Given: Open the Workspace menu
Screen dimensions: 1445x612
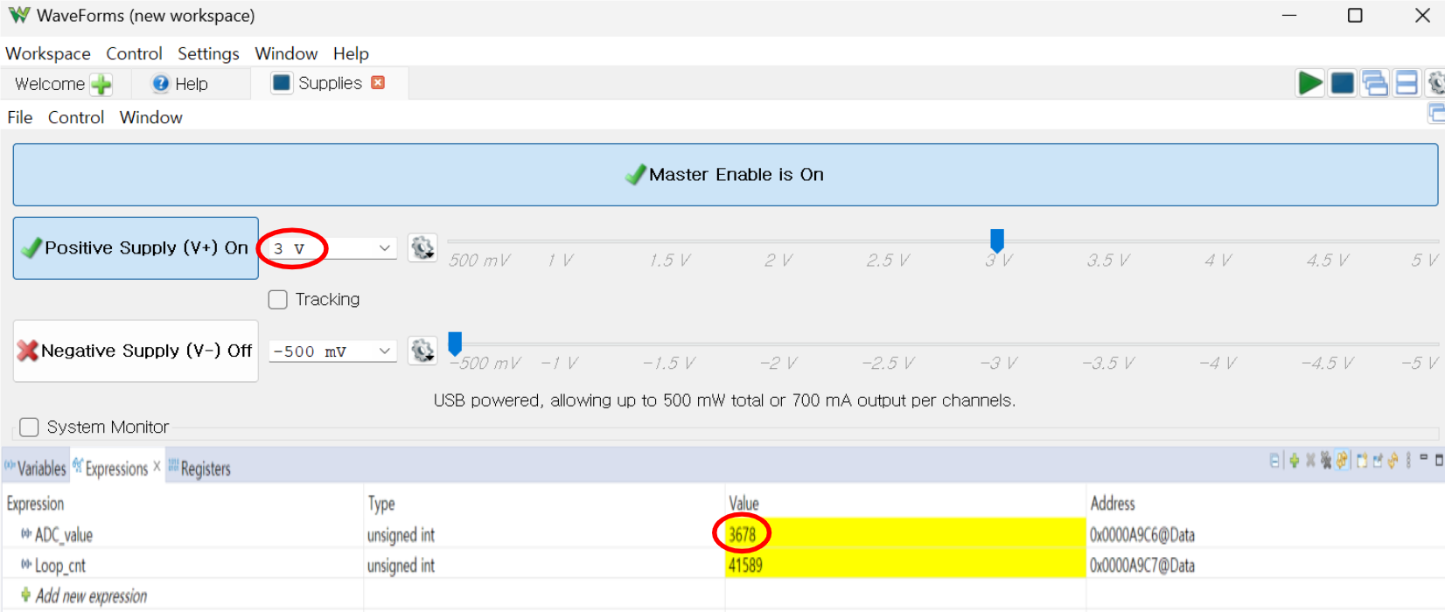Looking at the screenshot, I should [48, 53].
